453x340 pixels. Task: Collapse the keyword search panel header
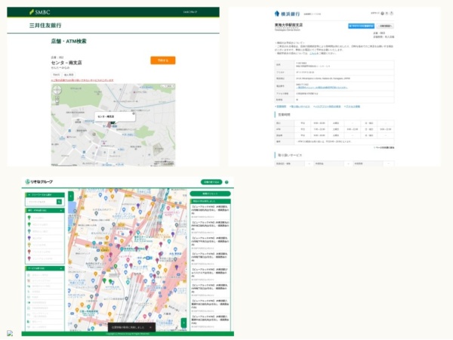pyautogui.click(x=45, y=195)
